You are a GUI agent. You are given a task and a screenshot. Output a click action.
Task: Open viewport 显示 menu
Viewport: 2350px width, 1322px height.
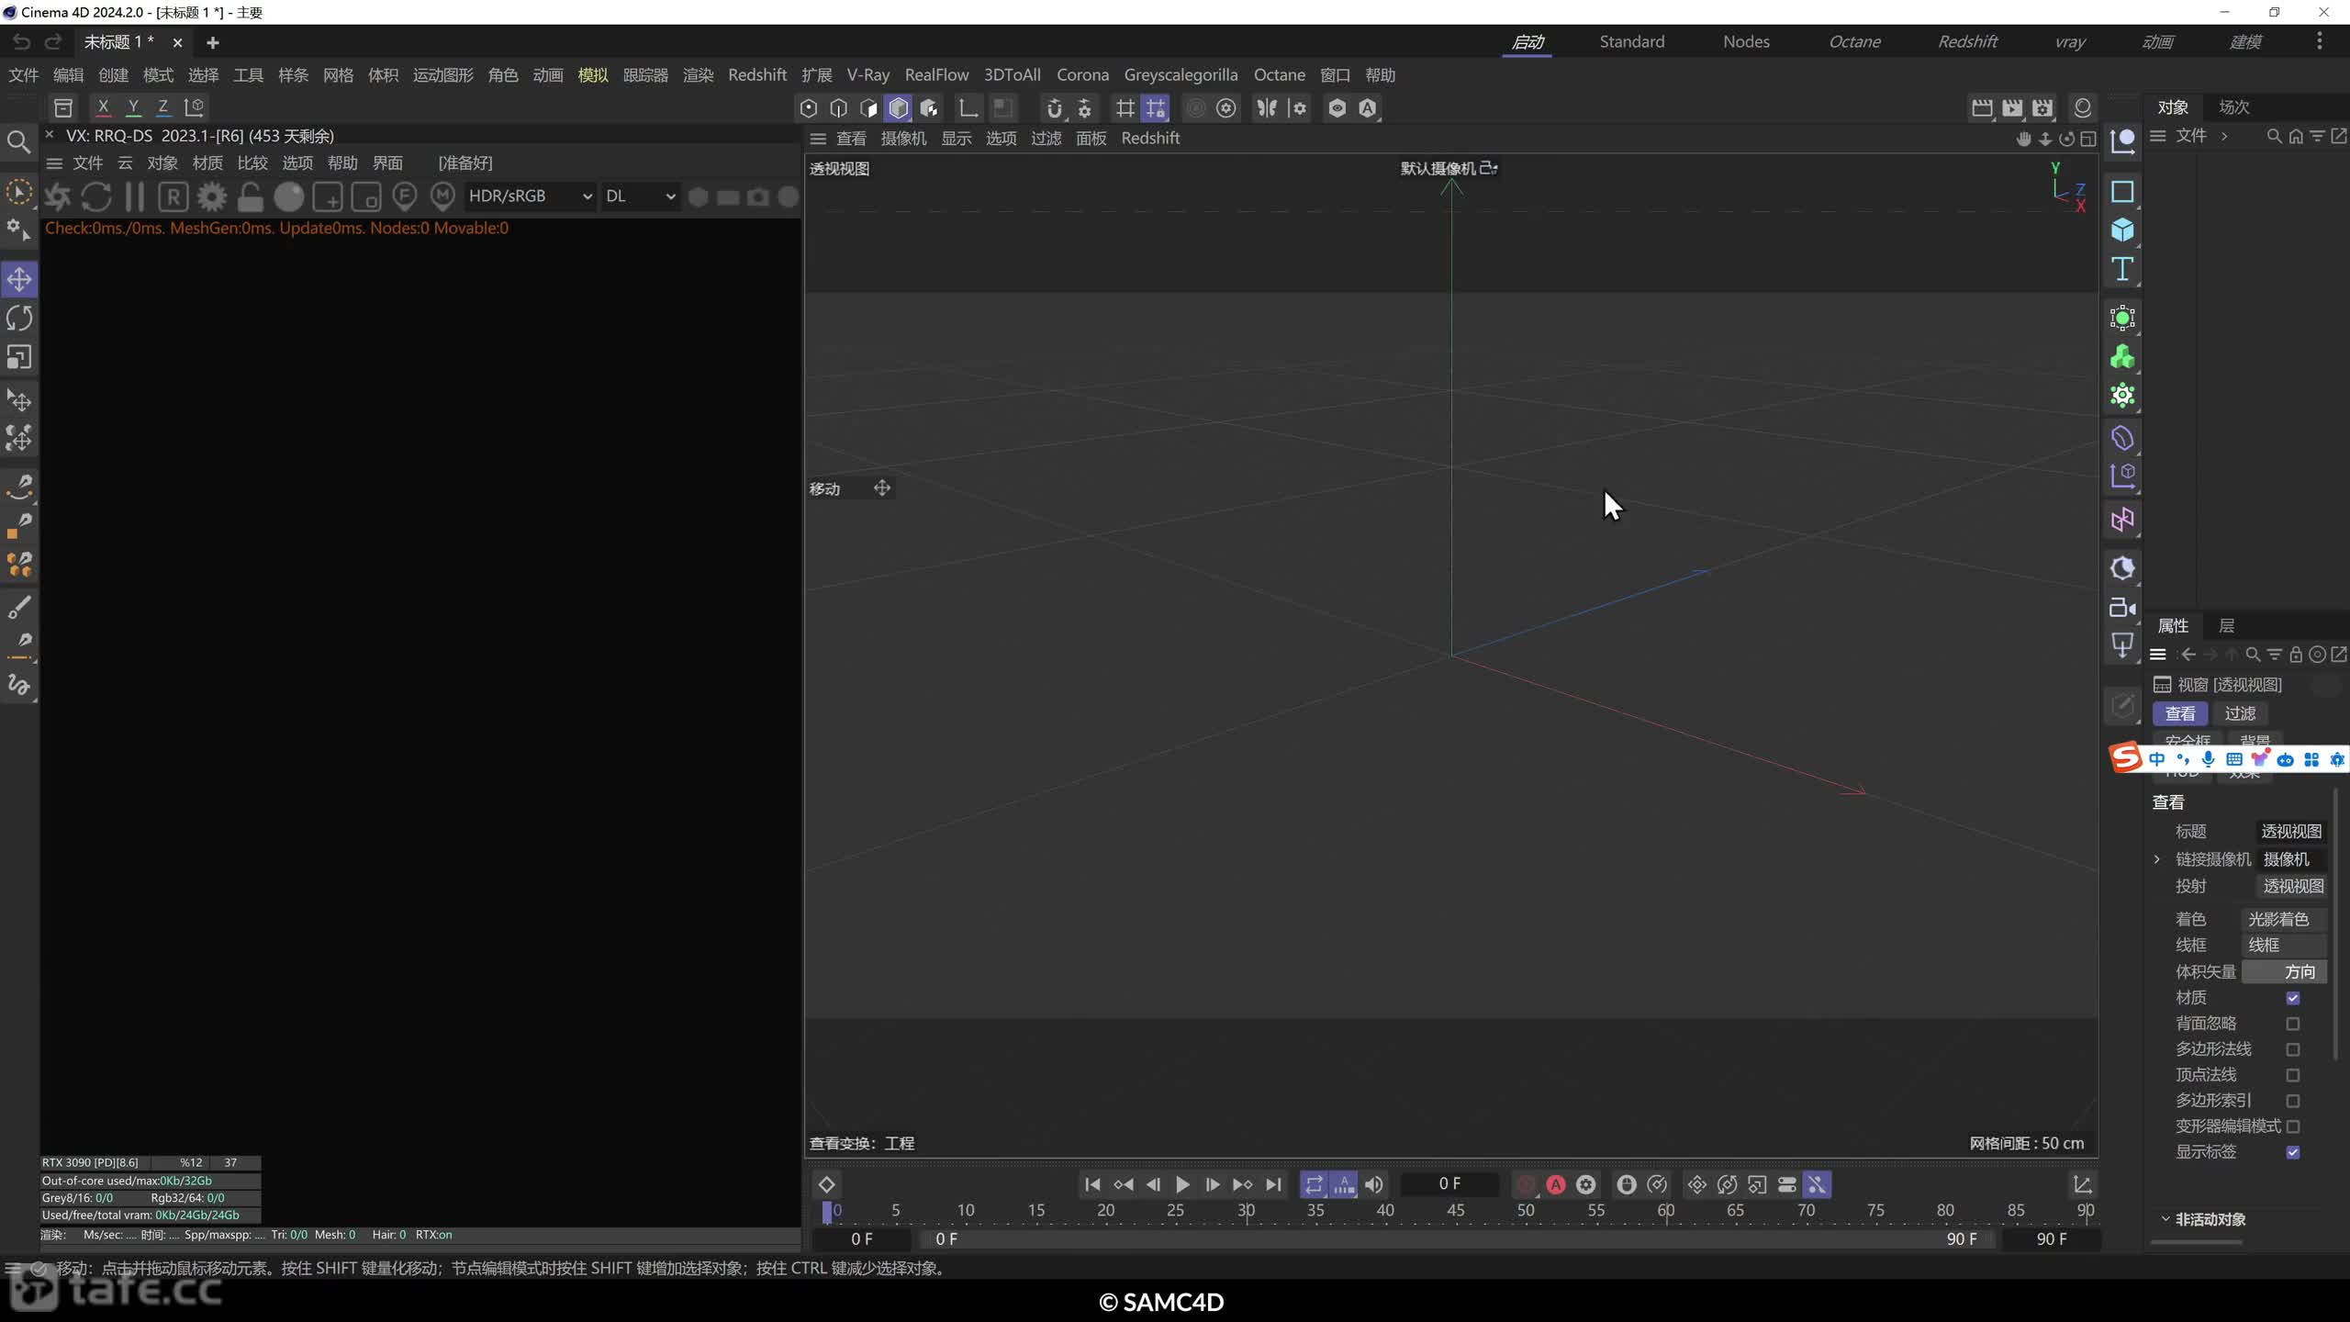[x=957, y=139]
